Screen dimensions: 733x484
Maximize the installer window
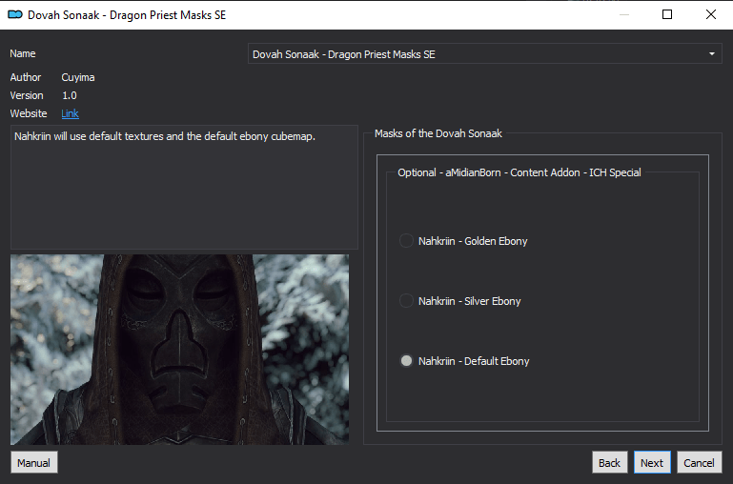667,14
